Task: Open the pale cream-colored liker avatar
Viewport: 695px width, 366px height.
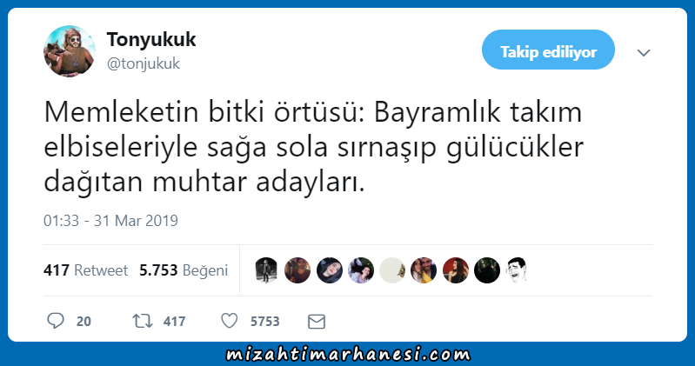Action: tap(392, 270)
